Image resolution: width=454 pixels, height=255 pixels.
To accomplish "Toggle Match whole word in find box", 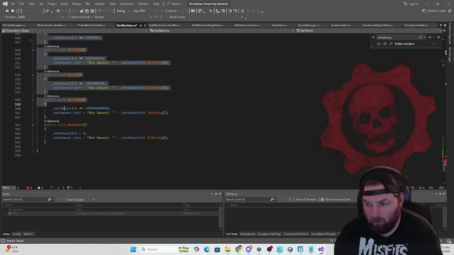I will [x=385, y=44].
